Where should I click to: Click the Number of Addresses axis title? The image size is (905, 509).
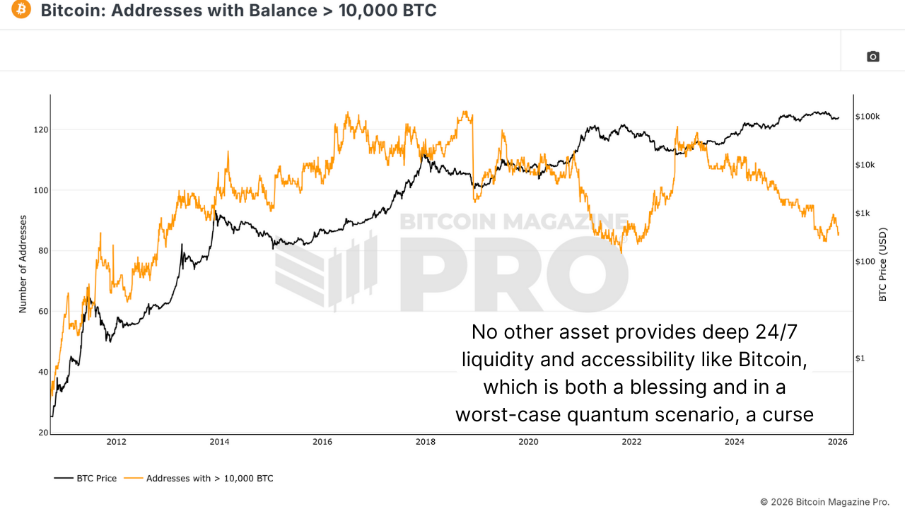(x=23, y=264)
